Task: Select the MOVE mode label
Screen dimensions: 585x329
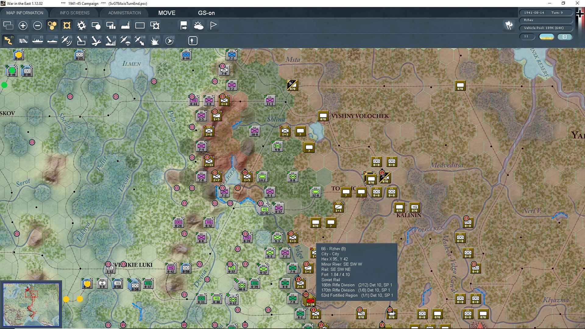Action: [x=167, y=13]
